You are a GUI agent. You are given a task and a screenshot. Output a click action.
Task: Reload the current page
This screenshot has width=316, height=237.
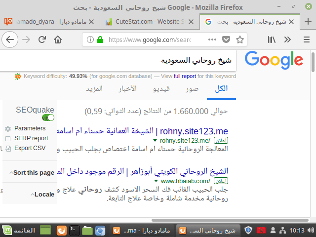pyautogui.click(x=42, y=39)
